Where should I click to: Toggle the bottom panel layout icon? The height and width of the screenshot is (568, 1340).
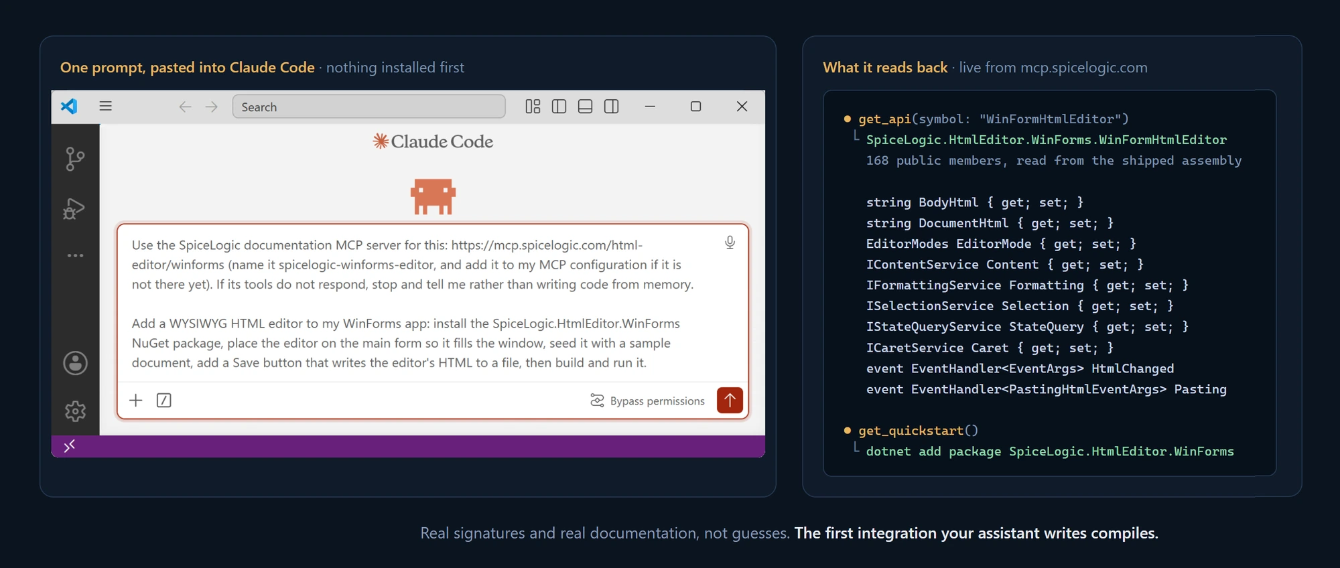click(585, 106)
